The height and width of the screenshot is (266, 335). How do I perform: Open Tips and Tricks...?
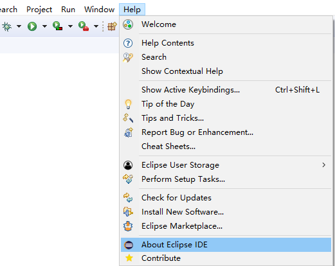point(226,118)
